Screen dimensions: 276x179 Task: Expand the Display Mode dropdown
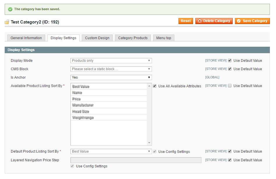111,61
